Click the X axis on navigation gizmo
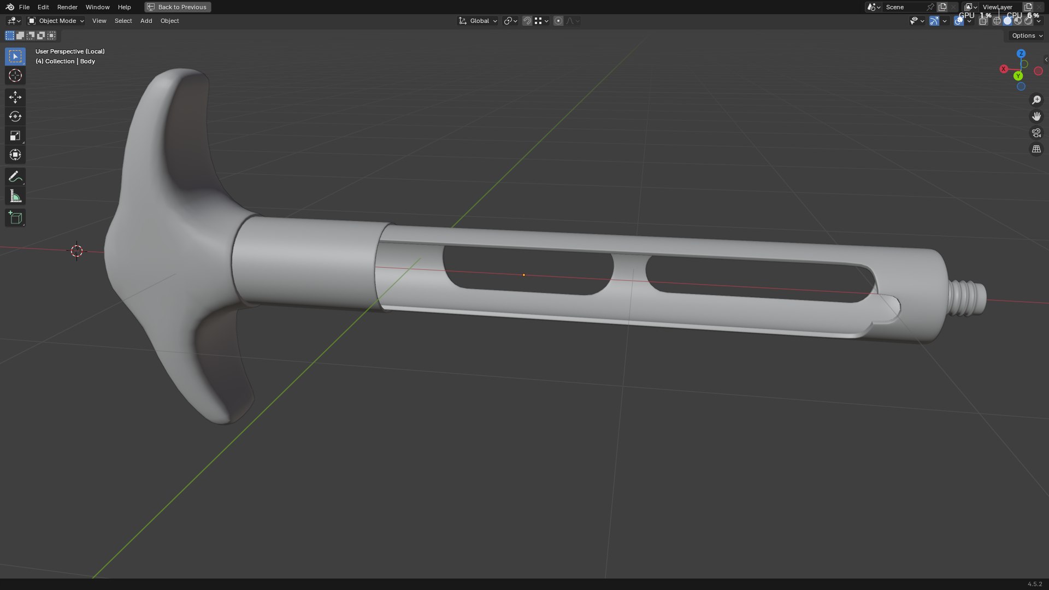 [1004, 69]
